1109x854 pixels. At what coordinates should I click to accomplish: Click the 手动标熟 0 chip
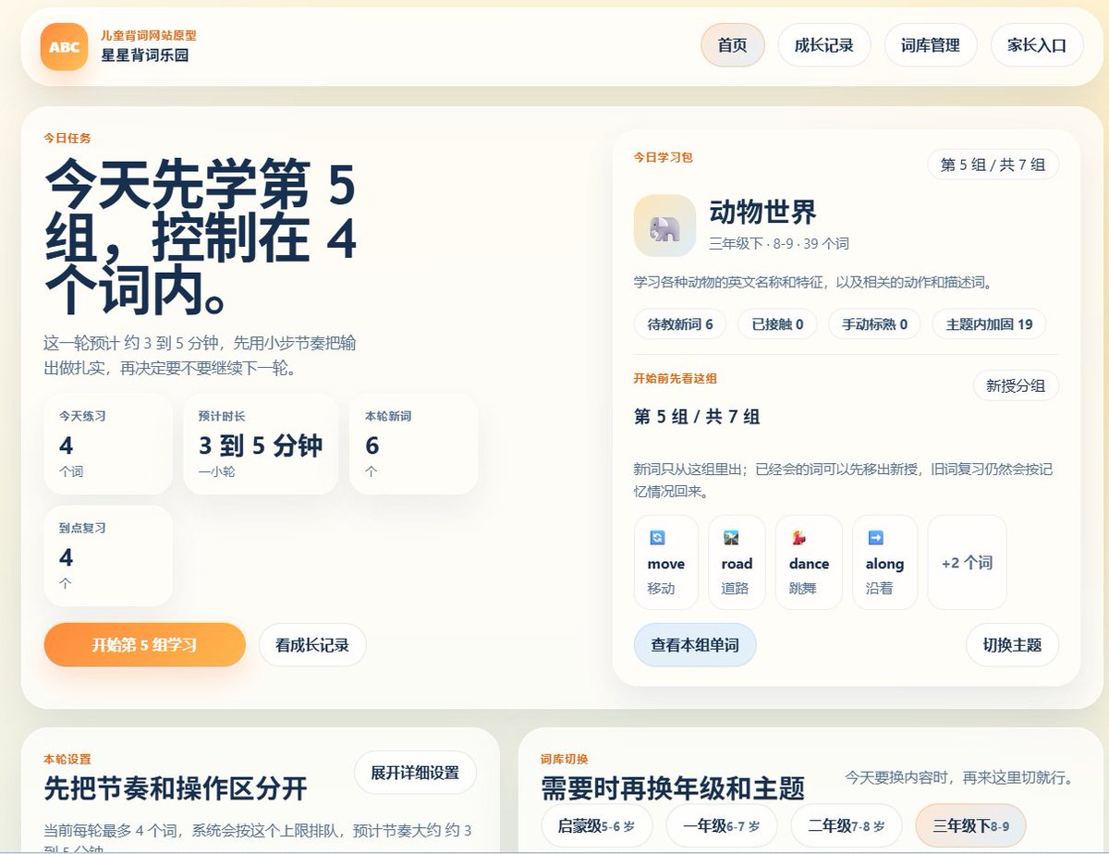pos(874,324)
